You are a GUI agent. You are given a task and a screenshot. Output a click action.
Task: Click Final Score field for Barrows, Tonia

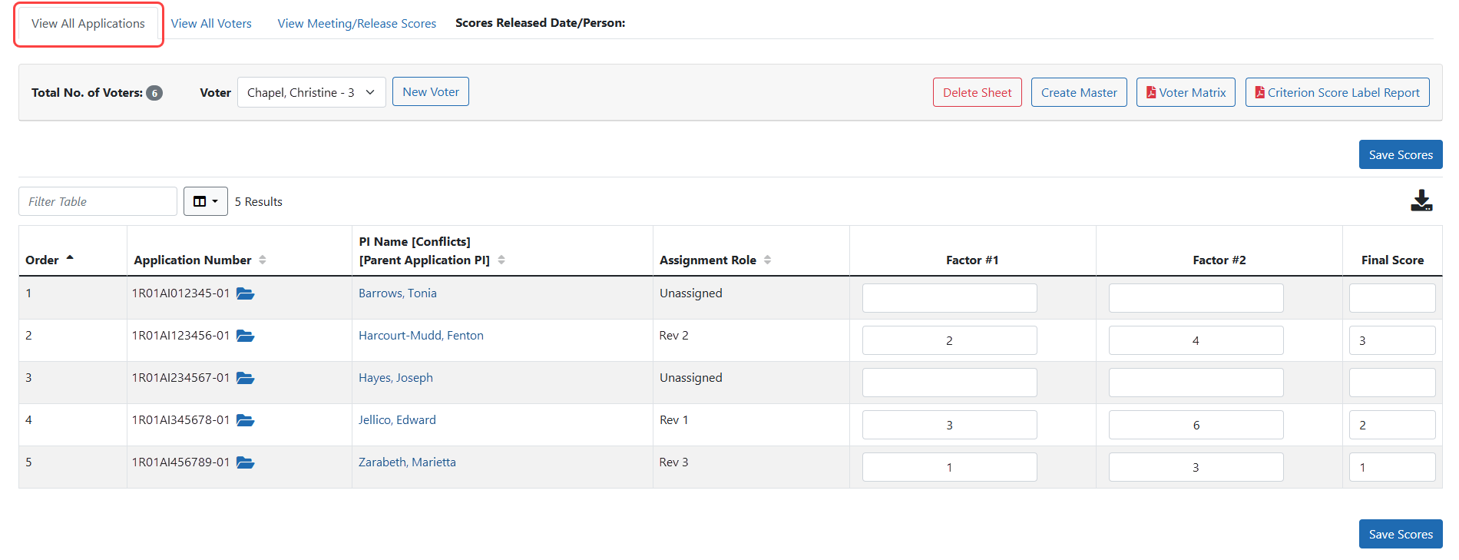tap(1392, 298)
